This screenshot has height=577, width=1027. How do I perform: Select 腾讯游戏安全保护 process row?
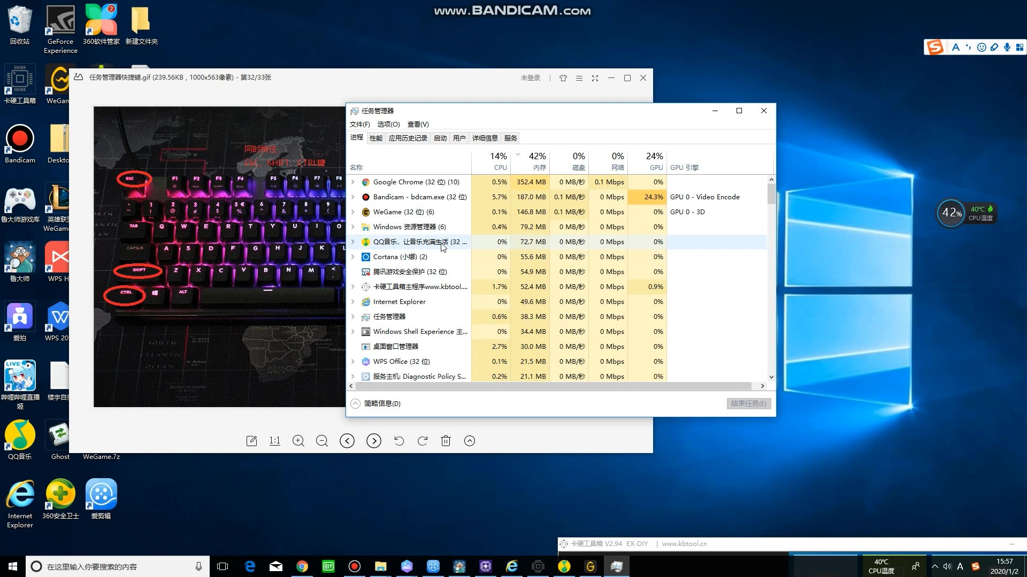click(557, 272)
